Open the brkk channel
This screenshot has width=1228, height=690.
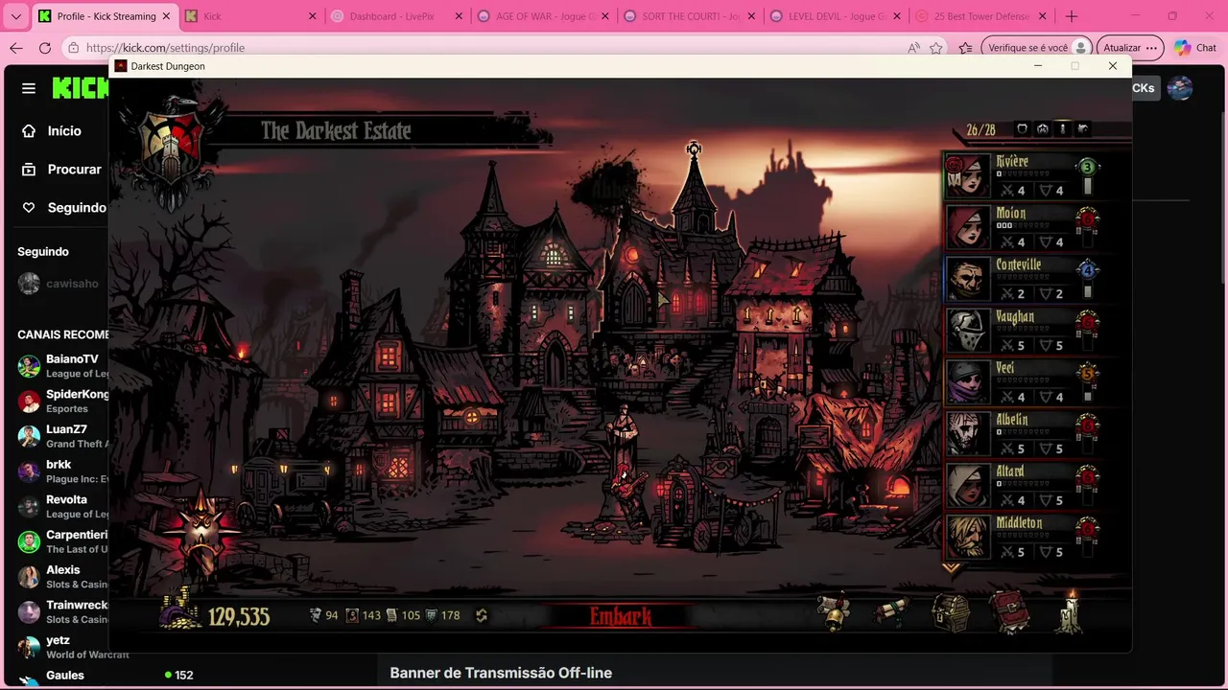(x=61, y=471)
